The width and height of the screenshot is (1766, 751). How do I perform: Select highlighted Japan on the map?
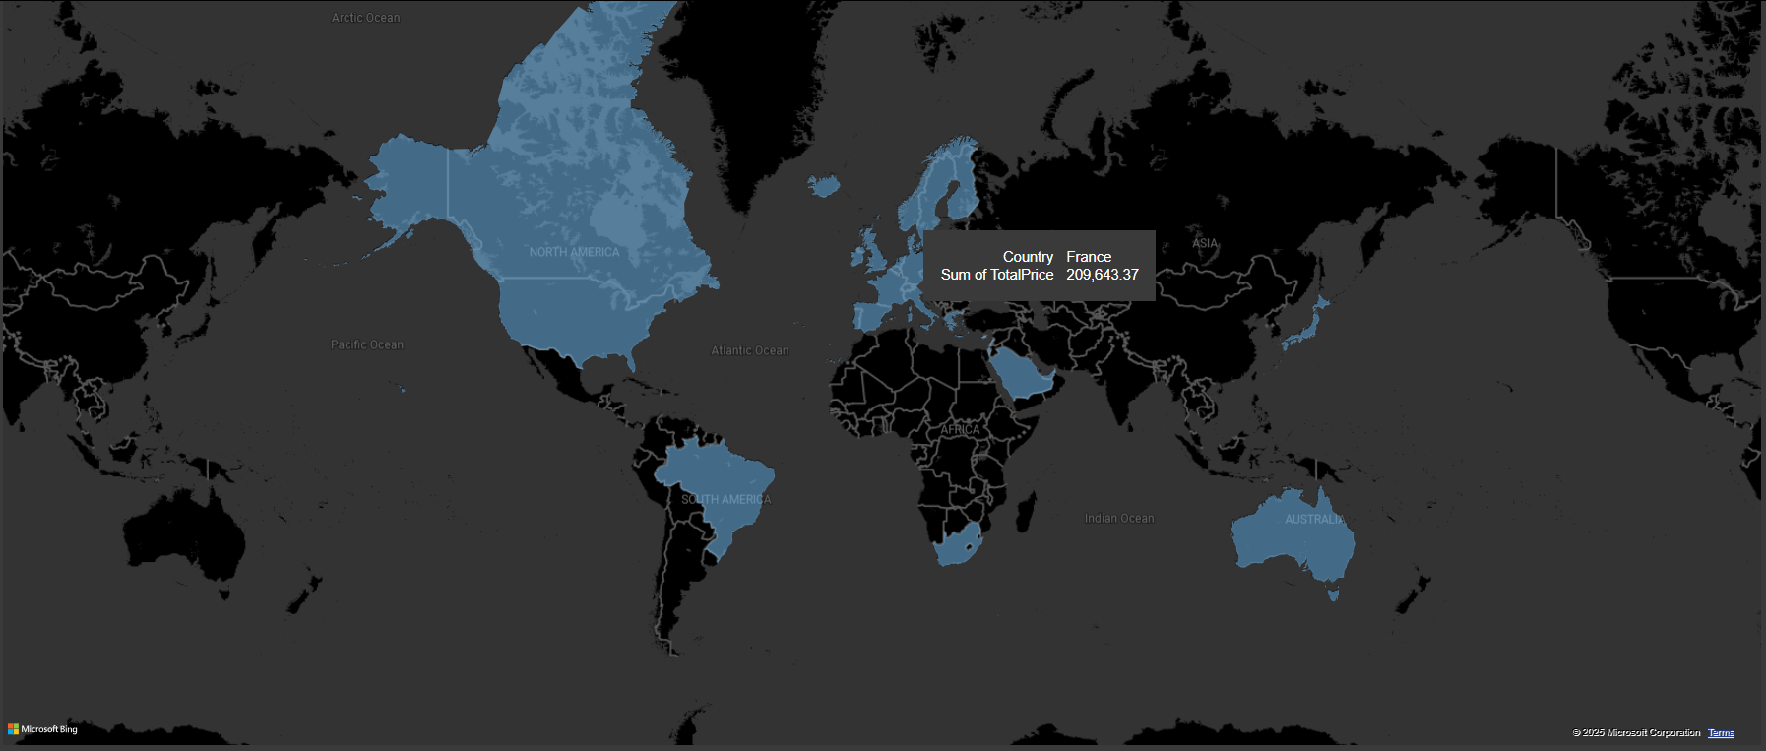1307,323
